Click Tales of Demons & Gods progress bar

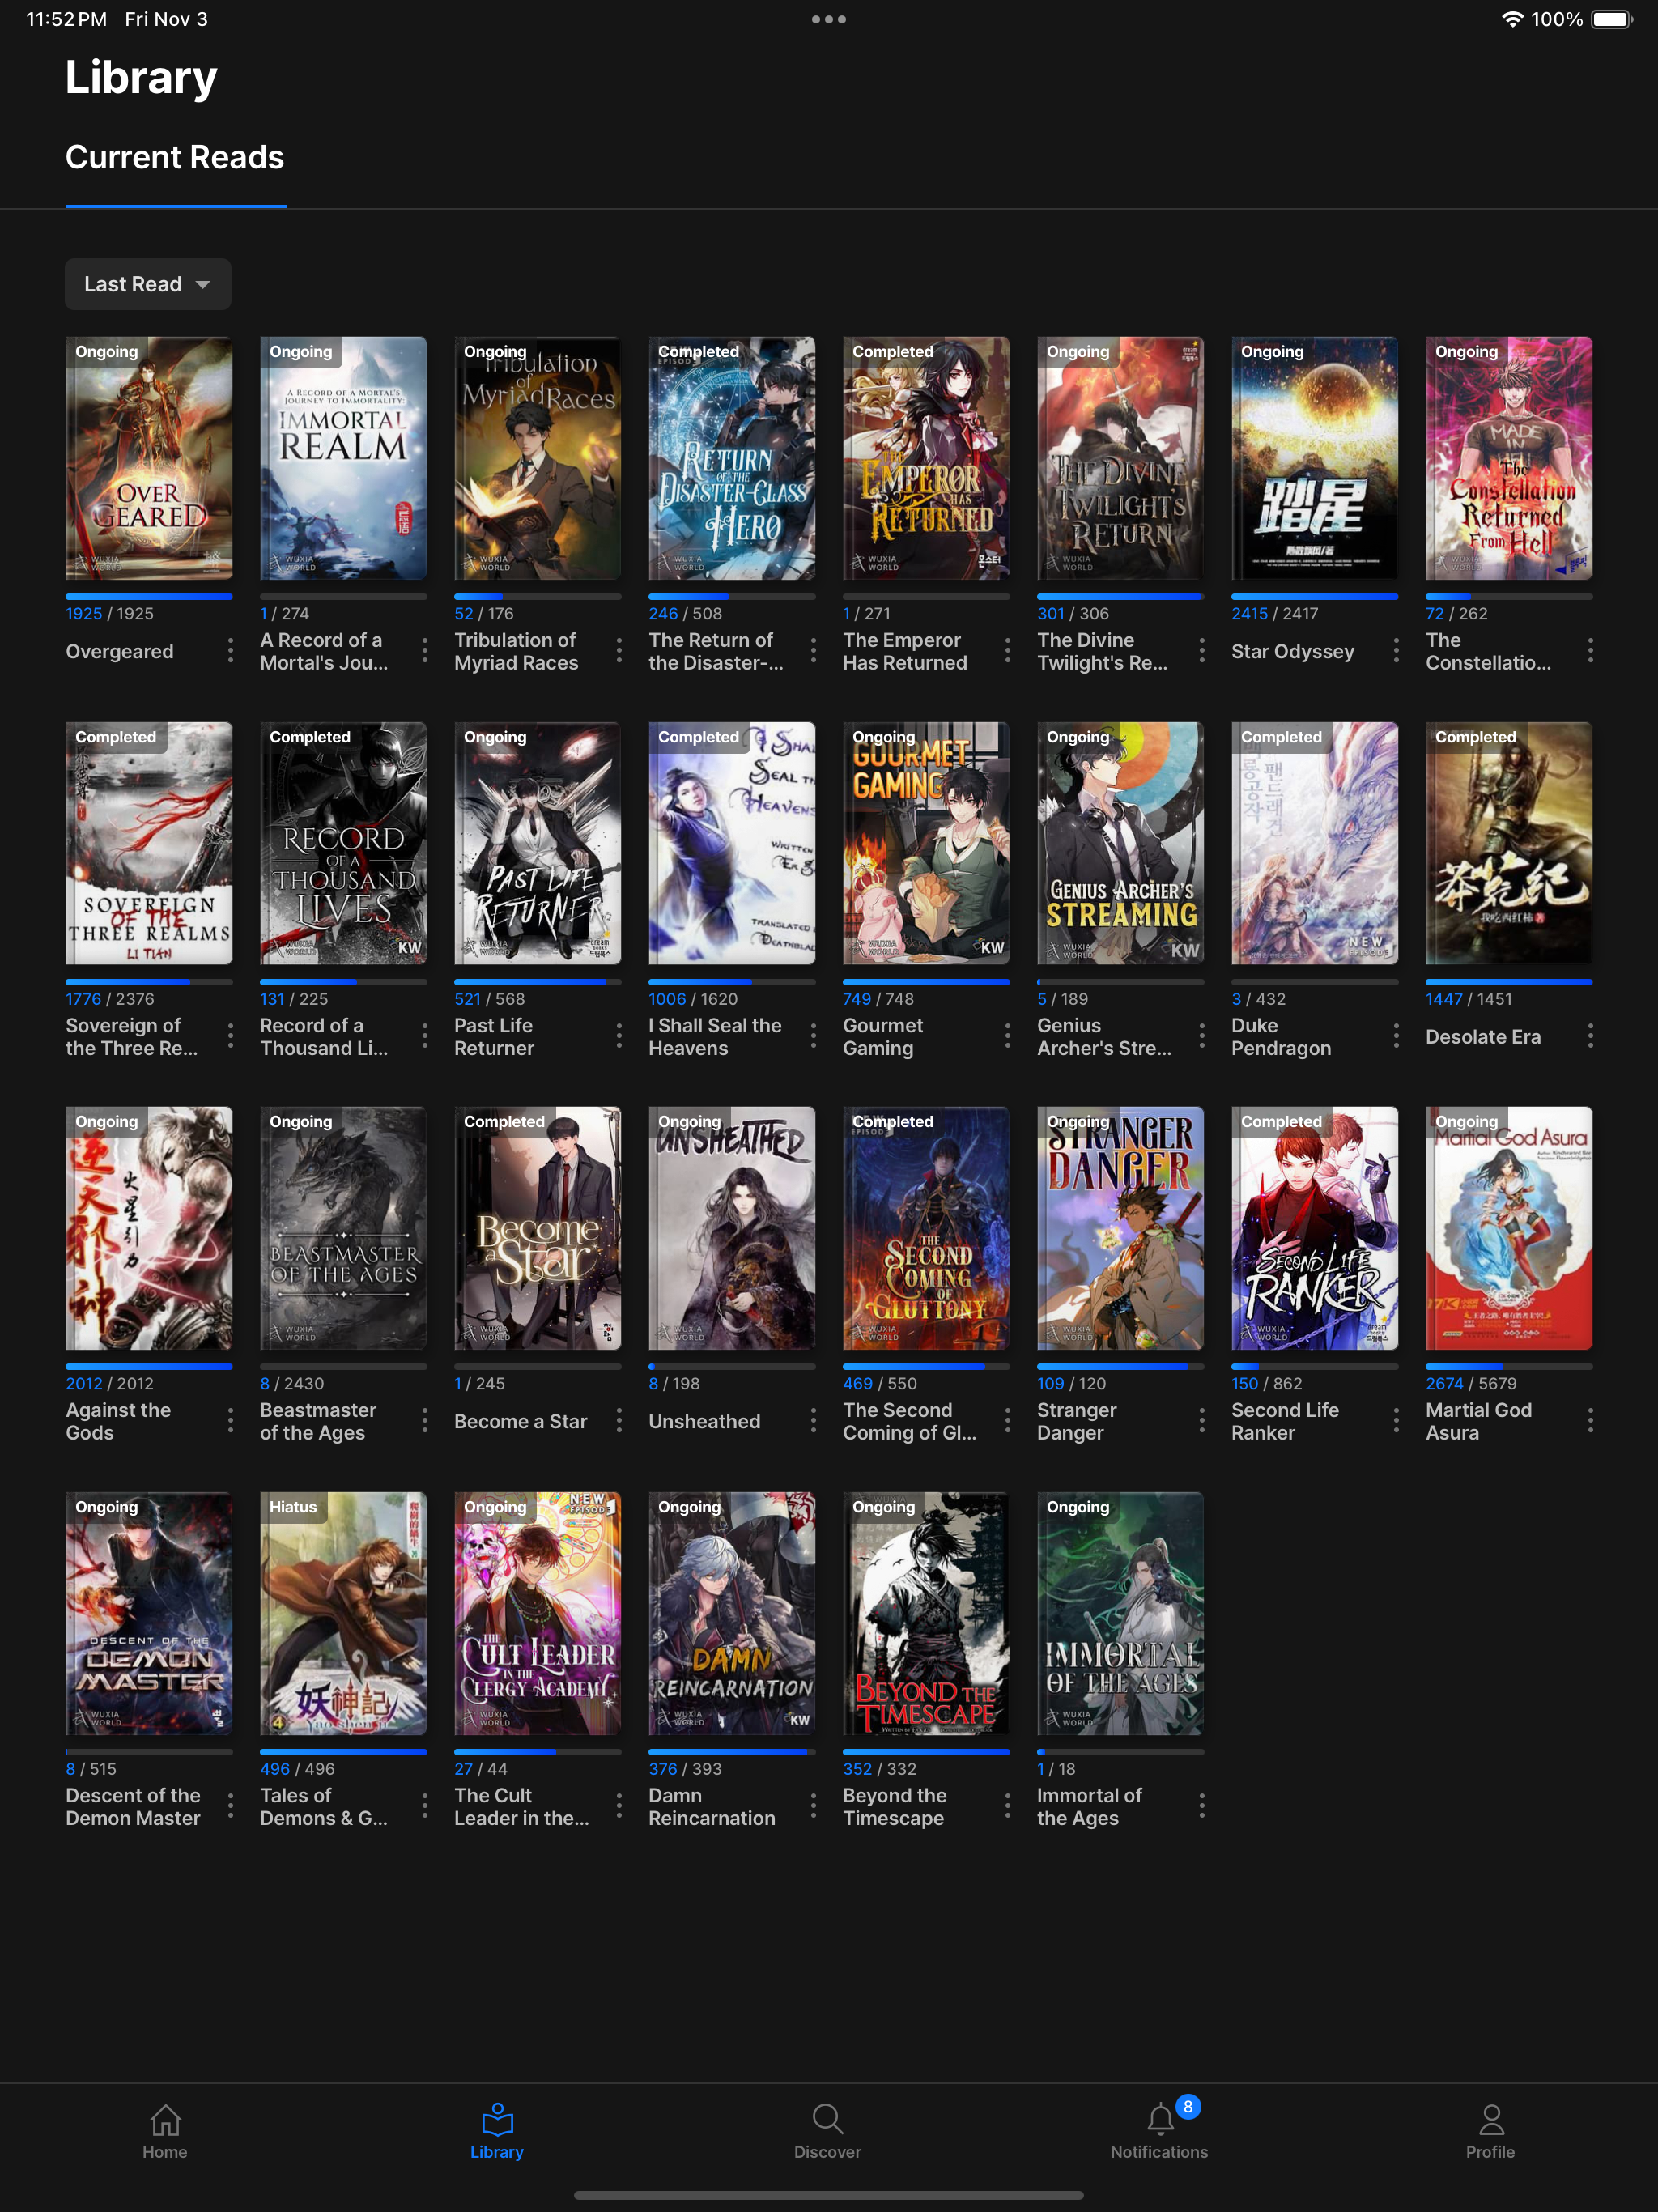pyautogui.click(x=343, y=1751)
